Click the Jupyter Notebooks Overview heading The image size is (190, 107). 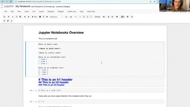61,32
